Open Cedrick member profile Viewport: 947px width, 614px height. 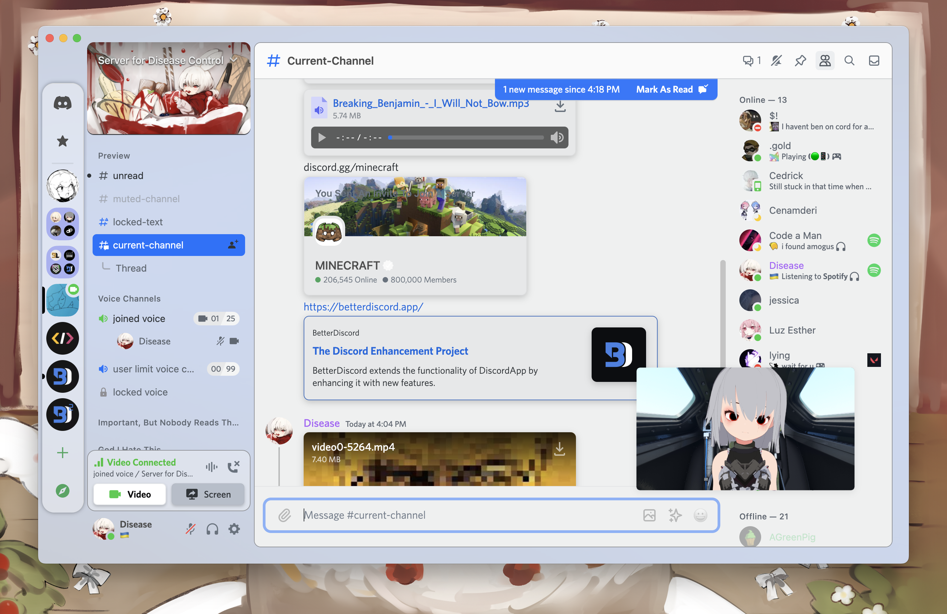point(810,180)
